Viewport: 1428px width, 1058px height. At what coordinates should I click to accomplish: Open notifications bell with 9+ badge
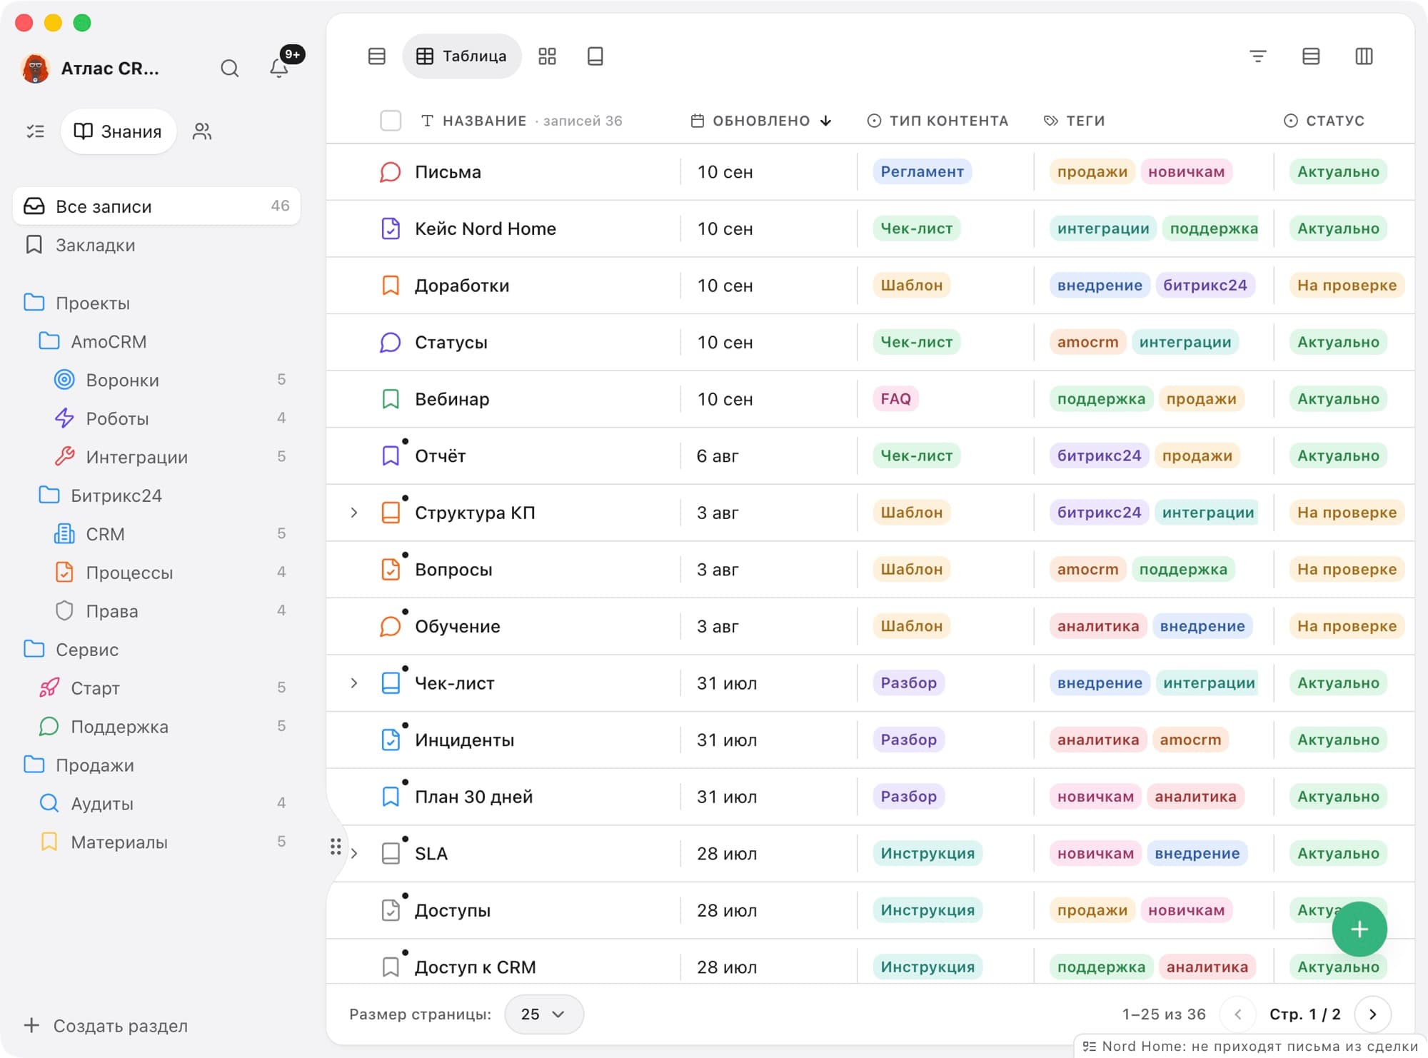(x=279, y=69)
